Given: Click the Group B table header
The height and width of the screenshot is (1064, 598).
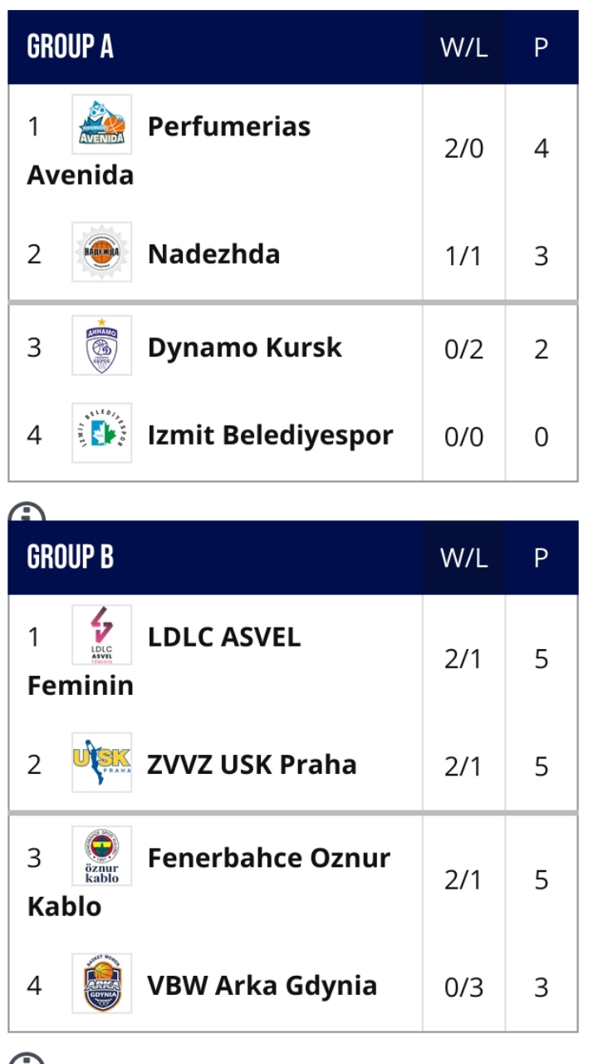Looking at the screenshot, I should click(71, 558).
